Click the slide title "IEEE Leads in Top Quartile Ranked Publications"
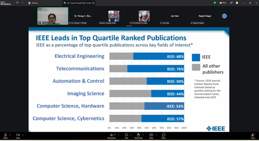259x141 pixels. 111,38
